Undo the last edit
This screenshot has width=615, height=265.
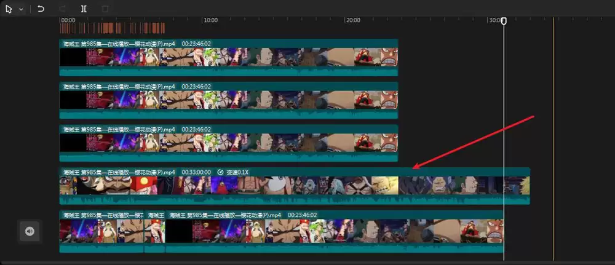(x=41, y=9)
